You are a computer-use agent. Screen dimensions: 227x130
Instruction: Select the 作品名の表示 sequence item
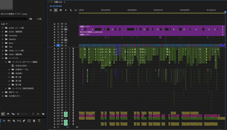[21, 66]
